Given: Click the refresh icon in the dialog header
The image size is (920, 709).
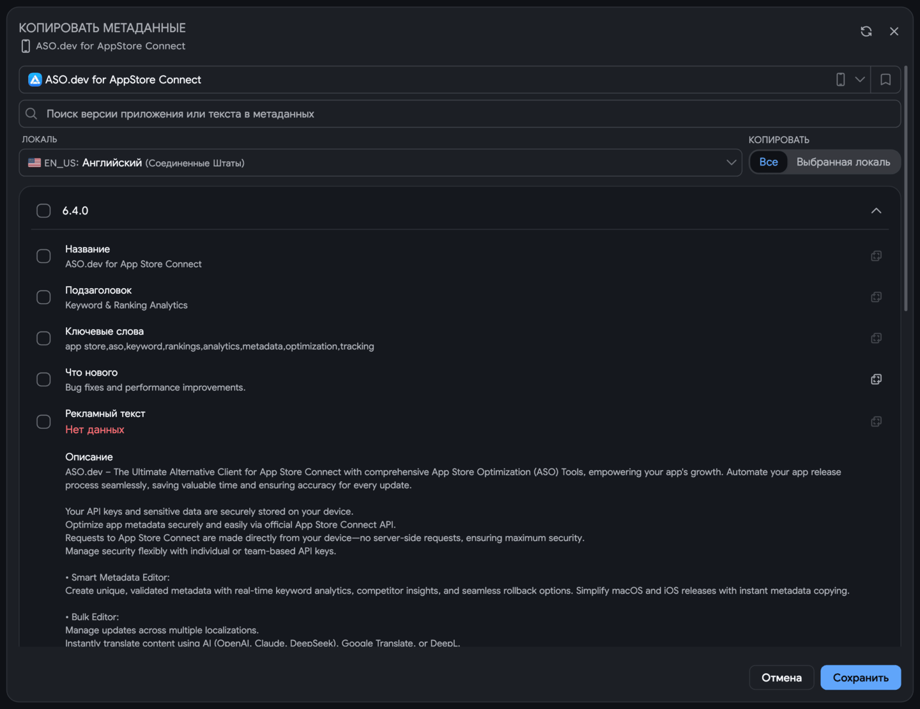Looking at the screenshot, I should (x=866, y=31).
